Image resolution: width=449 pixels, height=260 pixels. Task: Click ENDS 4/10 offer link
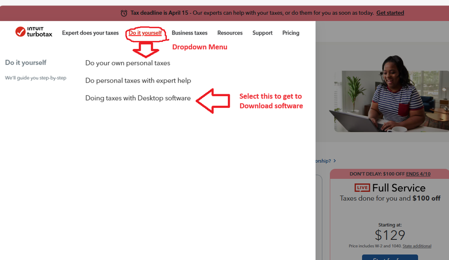point(418,174)
